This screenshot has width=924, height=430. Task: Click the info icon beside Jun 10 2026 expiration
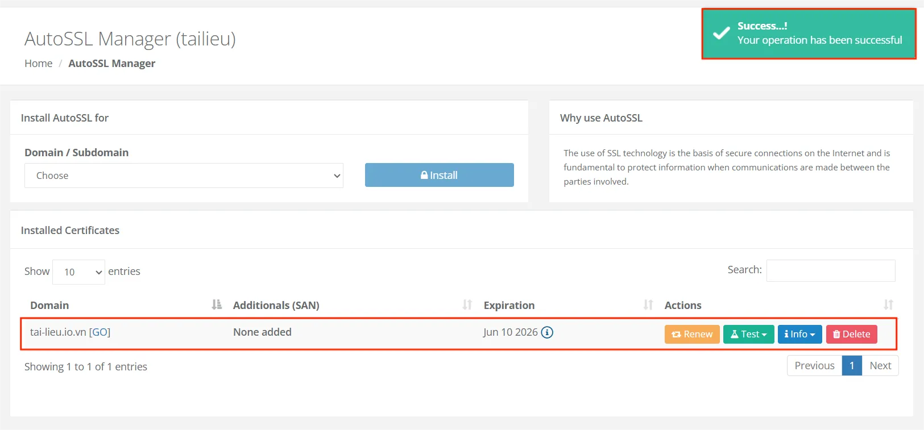click(547, 332)
